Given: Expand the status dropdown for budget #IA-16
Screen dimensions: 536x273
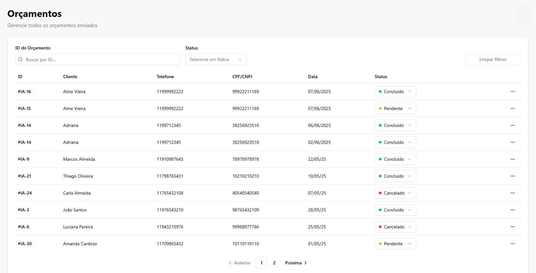Looking at the screenshot, I should click(x=395, y=92).
